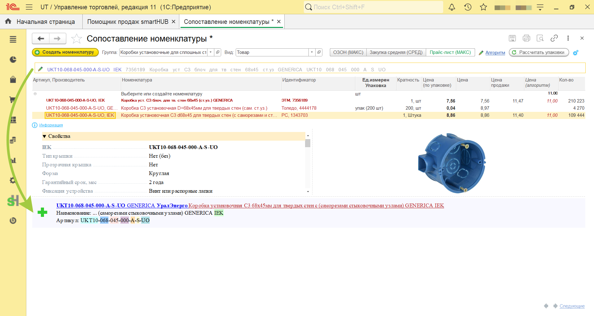Add form to favorites star icon
The width and height of the screenshot is (594, 316).
point(76,39)
